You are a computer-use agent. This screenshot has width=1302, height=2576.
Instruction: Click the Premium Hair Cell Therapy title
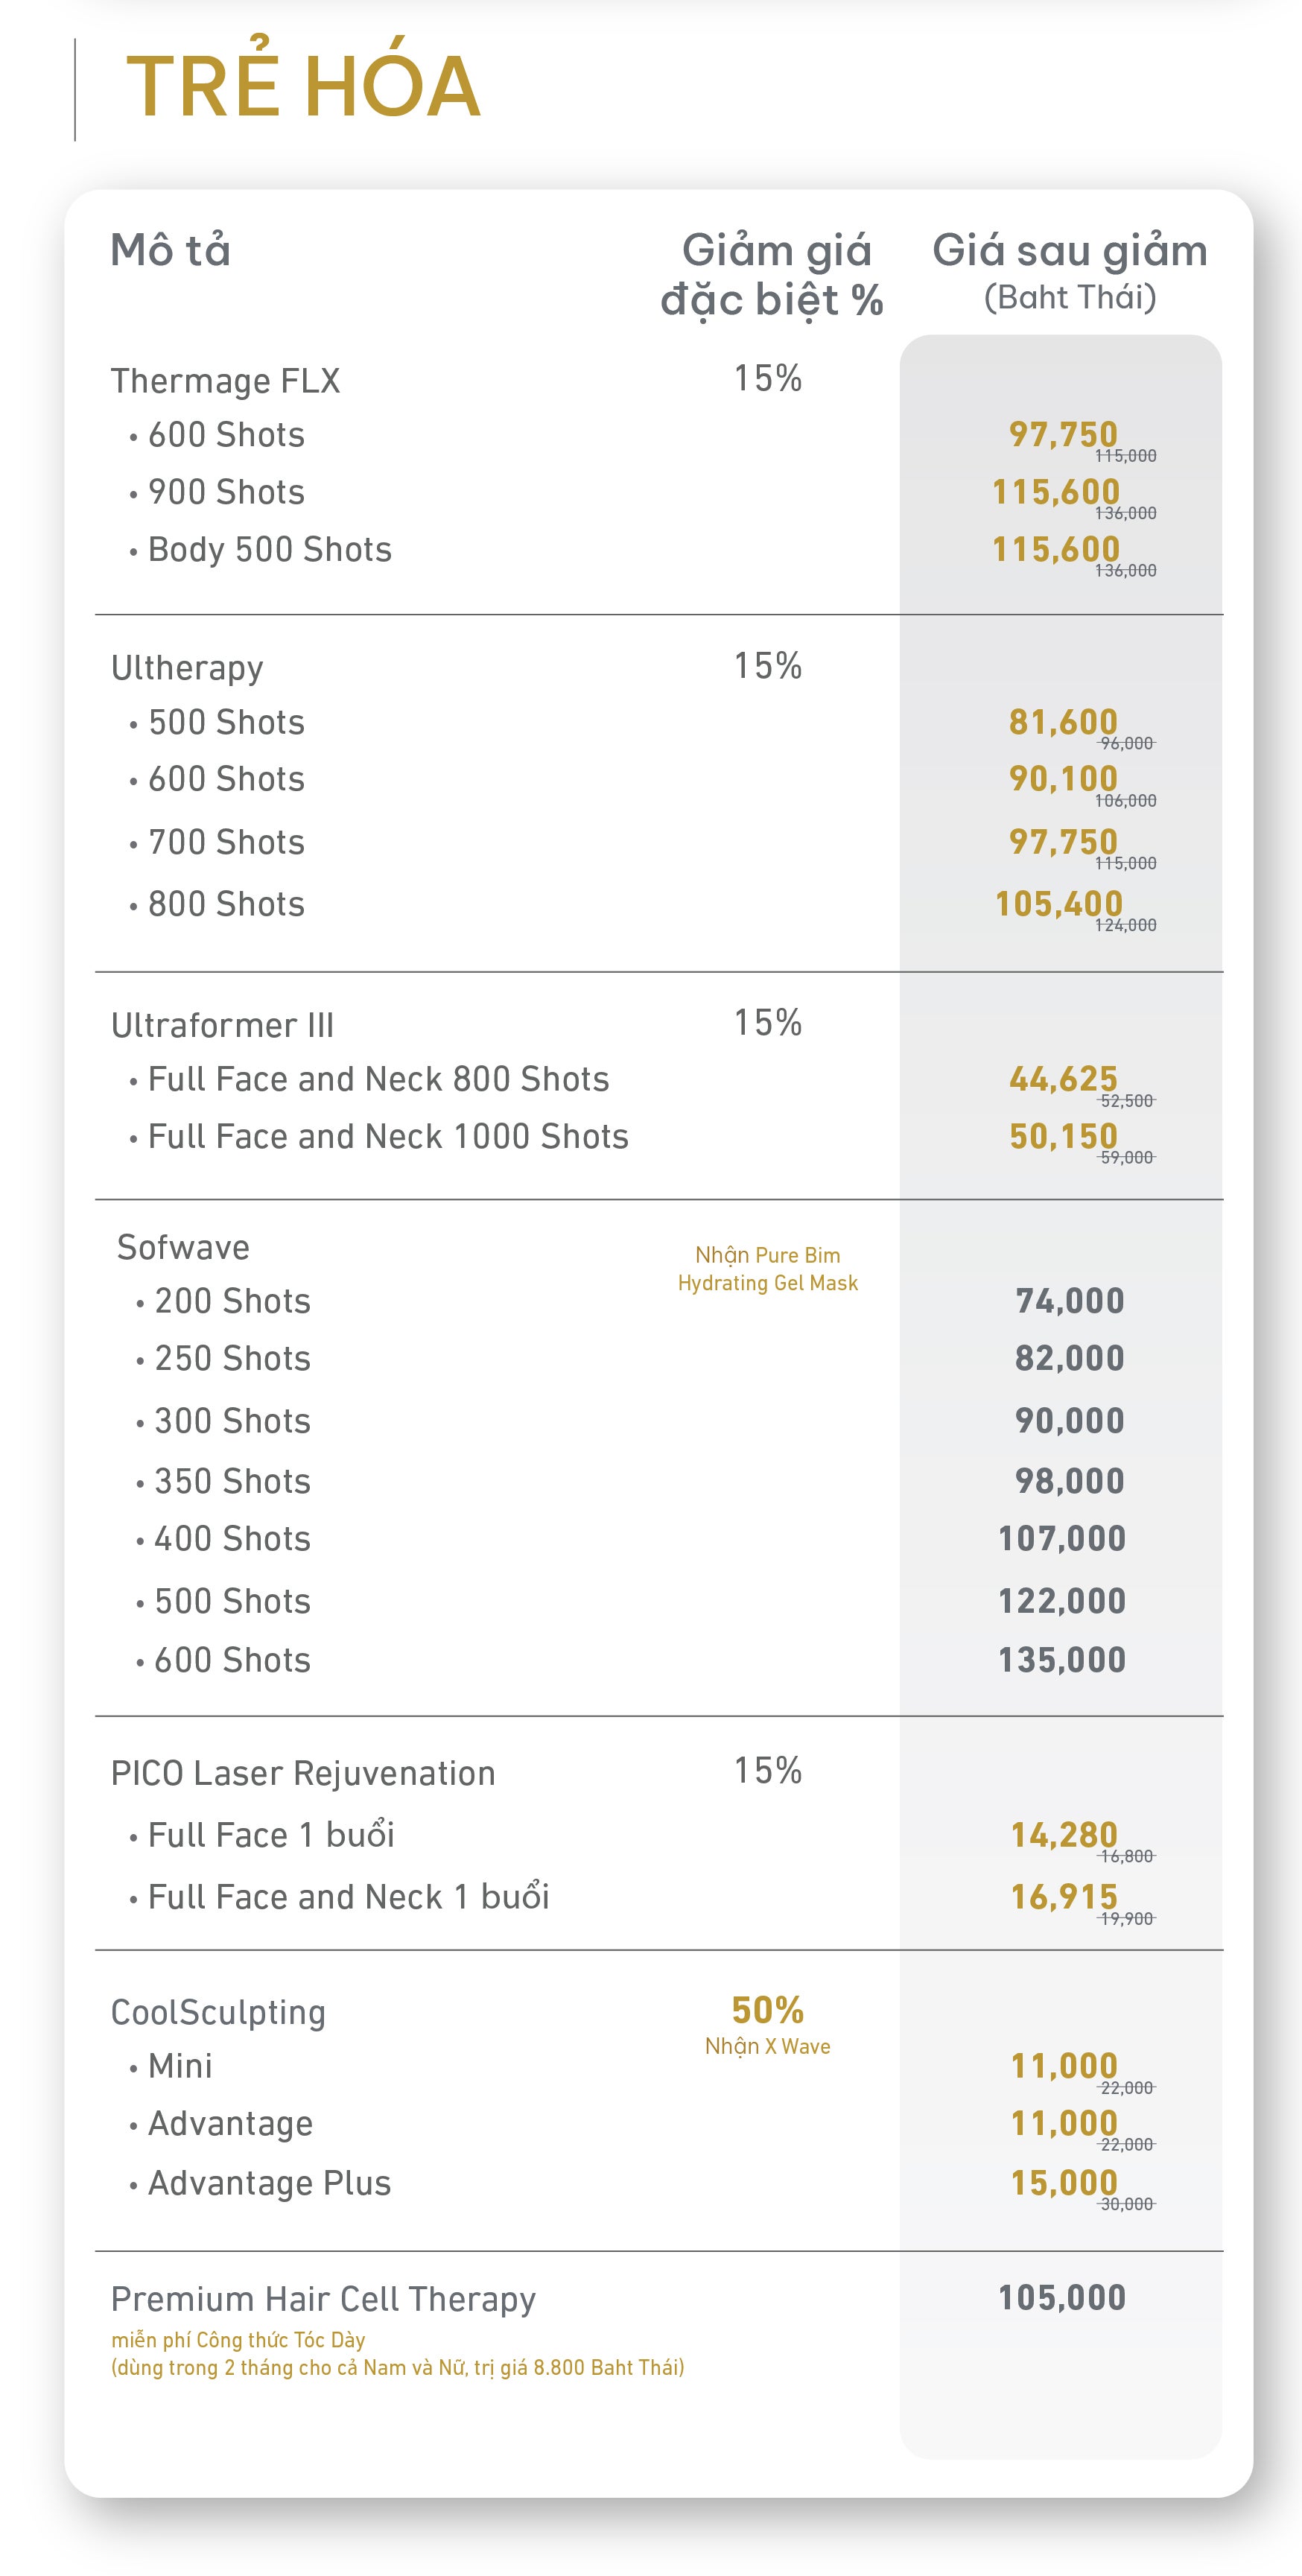pos(323,2299)
